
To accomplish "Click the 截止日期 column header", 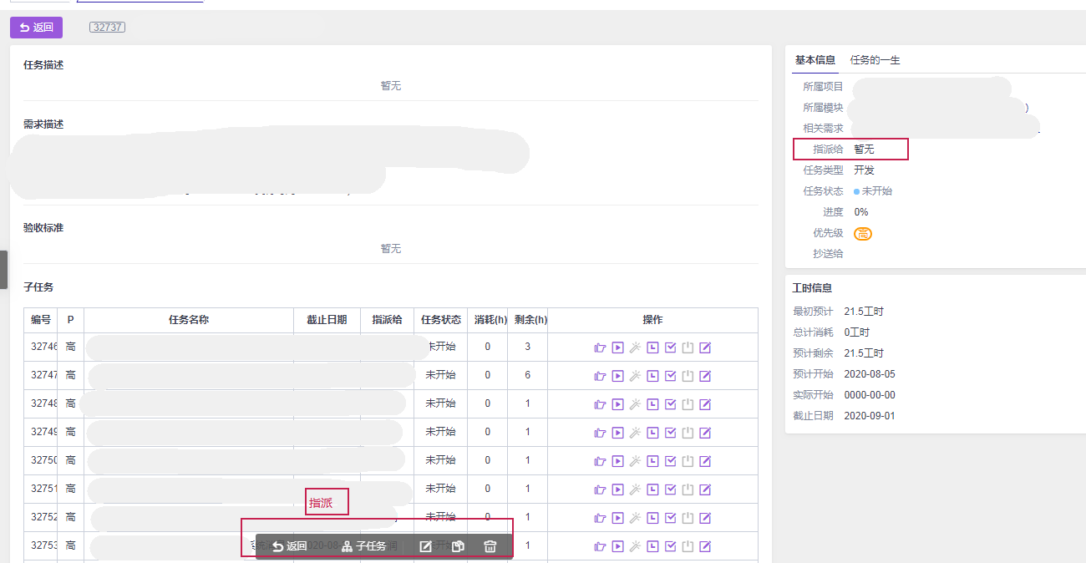I will 327,320.
